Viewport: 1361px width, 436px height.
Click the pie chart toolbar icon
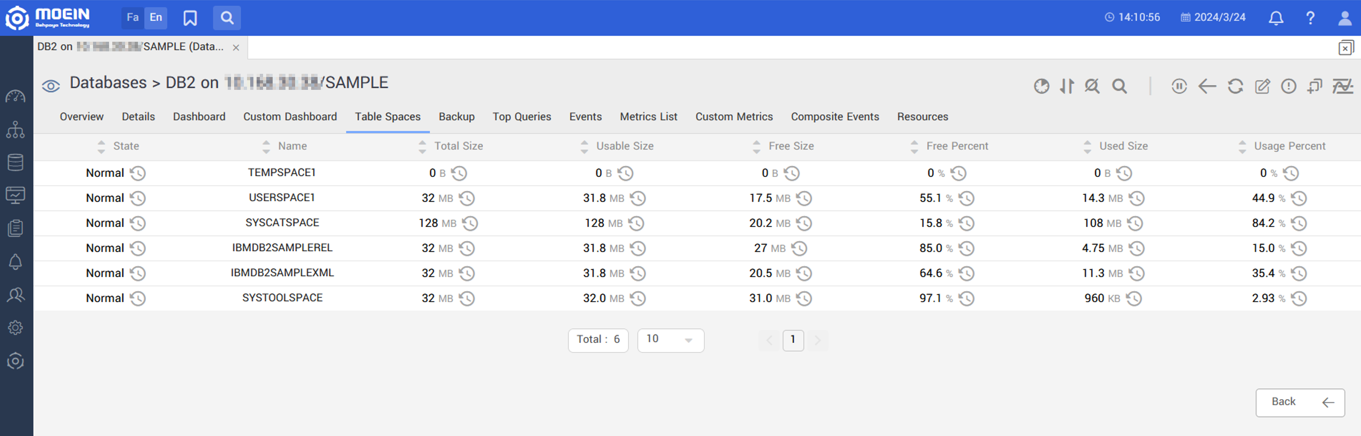pos(1041,86)
